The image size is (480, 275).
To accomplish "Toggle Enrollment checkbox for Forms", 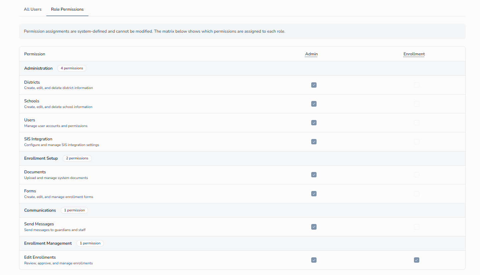I will click(417, 194).
